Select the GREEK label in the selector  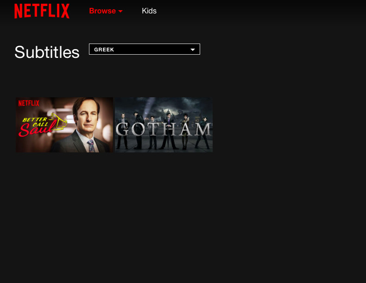[104, 50]
